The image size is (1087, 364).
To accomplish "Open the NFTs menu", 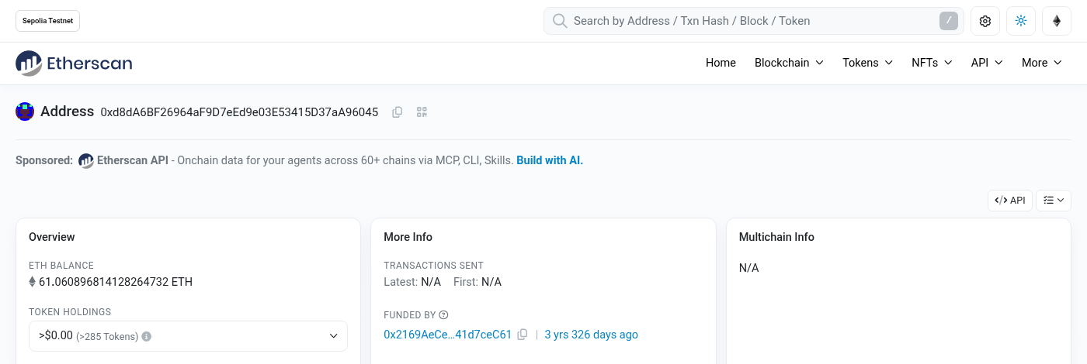I will 932,63.
